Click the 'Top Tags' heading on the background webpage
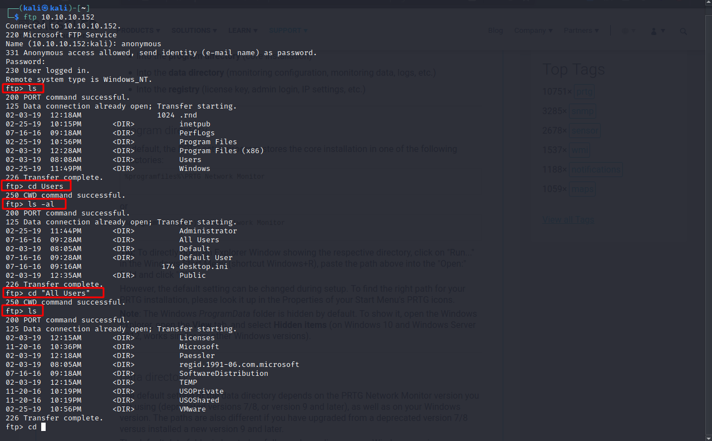 click(x=574, y=70)
